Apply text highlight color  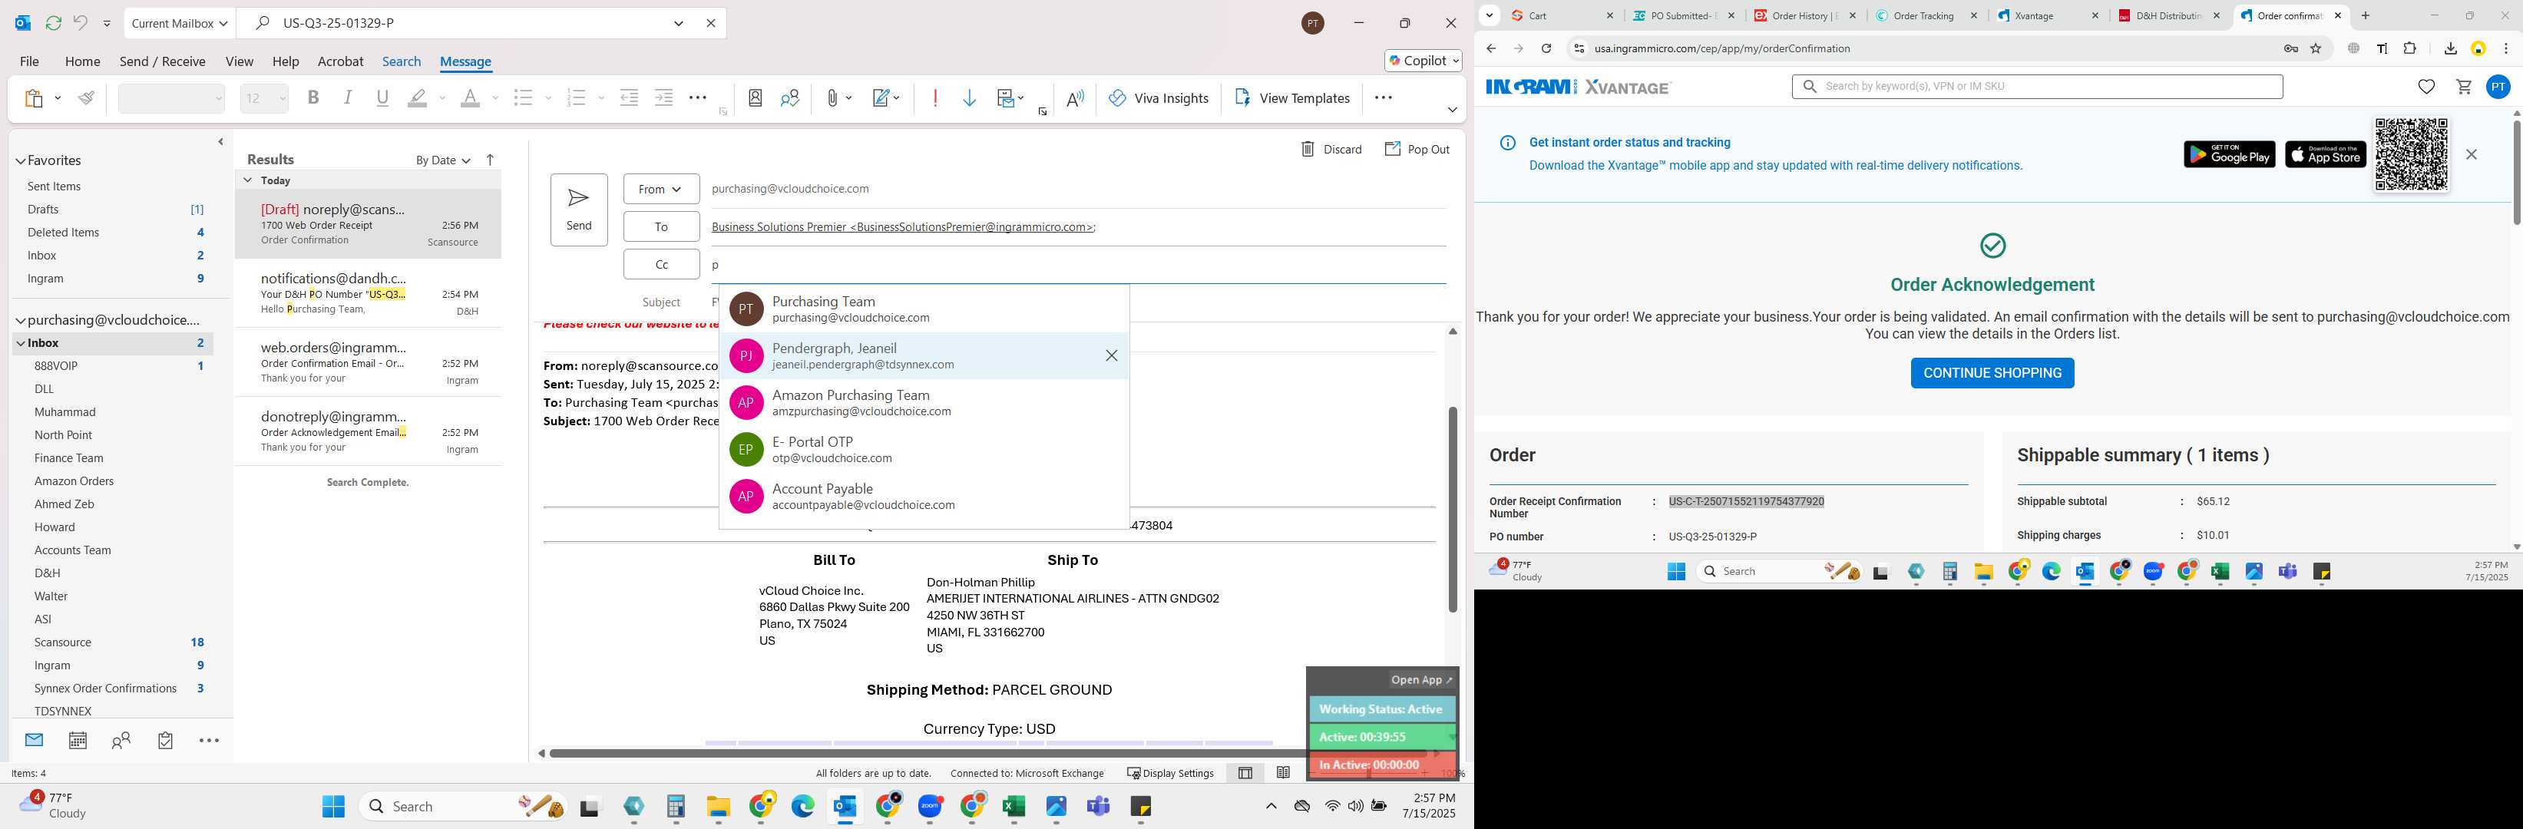[x=418, y=98]
